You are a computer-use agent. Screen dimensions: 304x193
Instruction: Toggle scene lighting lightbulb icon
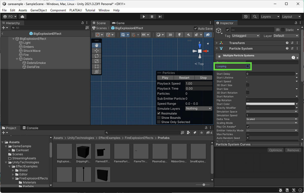pyautogui.click(x=179, y=35)
